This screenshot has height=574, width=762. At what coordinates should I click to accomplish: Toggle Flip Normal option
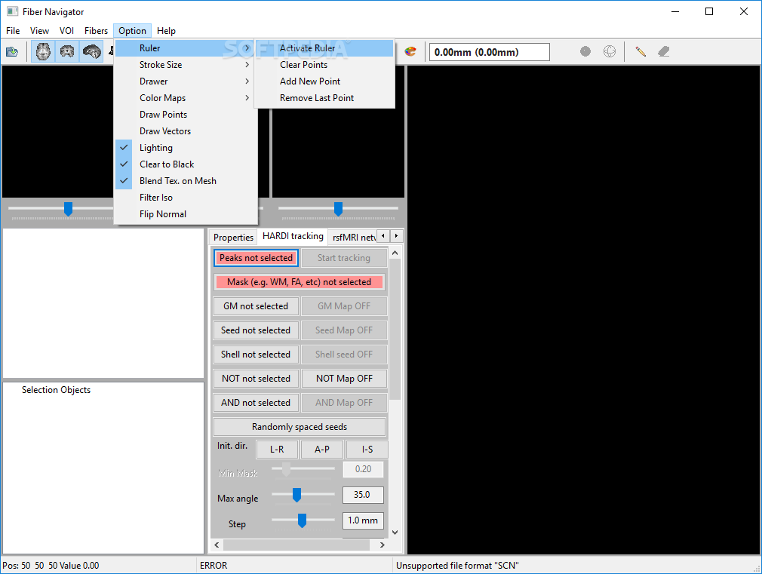[x=186, y=214]
